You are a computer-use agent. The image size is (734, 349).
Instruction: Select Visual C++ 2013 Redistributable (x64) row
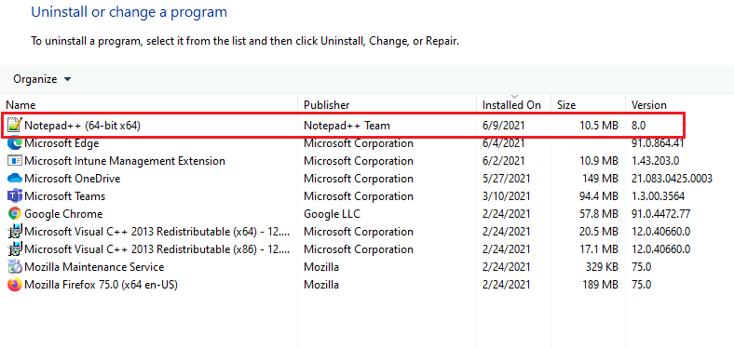tap(157, 232)
